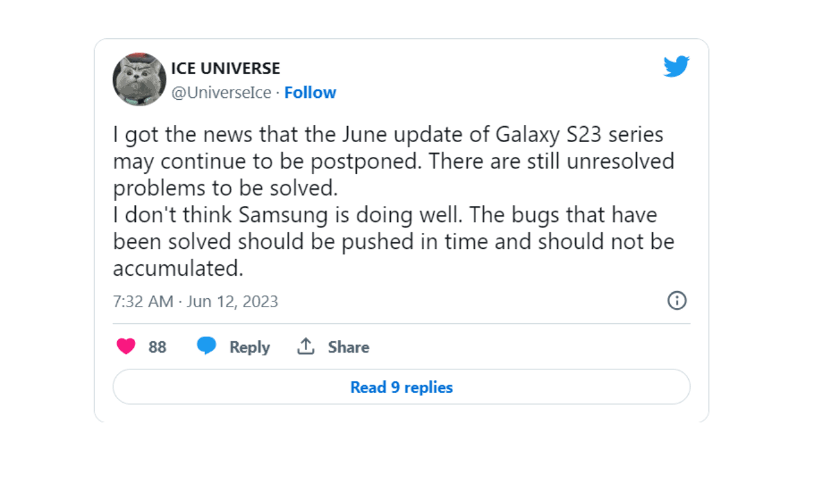
Task: Open the ICE UNIVERSE cat avatar
Action: 140,79
